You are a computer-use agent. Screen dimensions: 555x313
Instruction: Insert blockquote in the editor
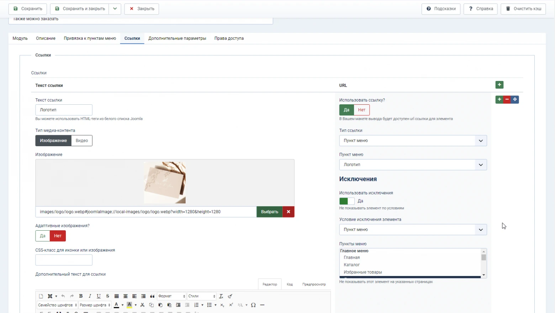[152, 296]
